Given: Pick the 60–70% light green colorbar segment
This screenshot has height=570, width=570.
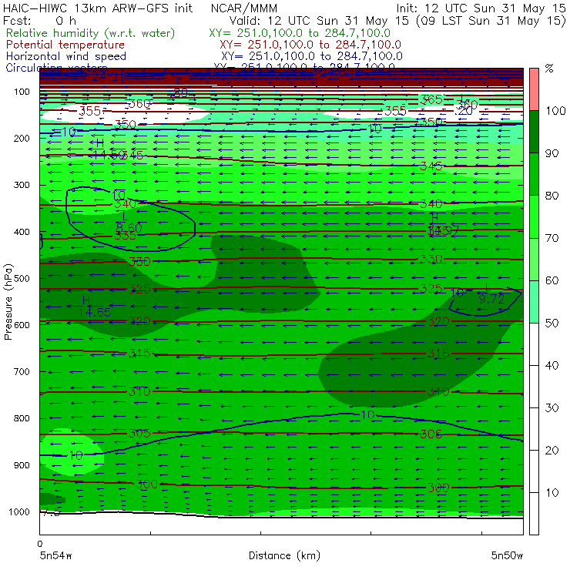Looking at the screenshot, I should (x=534, y=259).
